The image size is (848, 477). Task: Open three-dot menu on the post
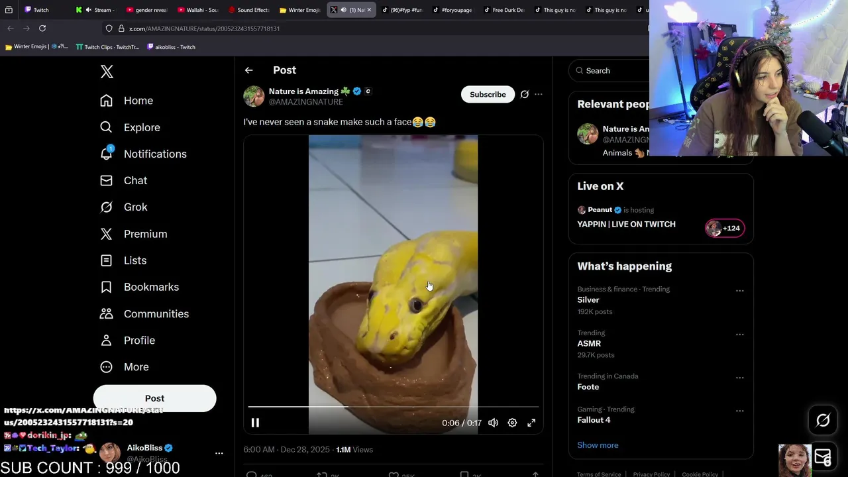539,94
